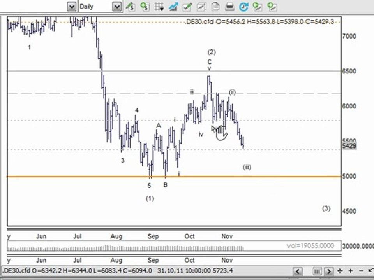
Task: Click the wave label (3) at lower right
Action: click(326, 208)
